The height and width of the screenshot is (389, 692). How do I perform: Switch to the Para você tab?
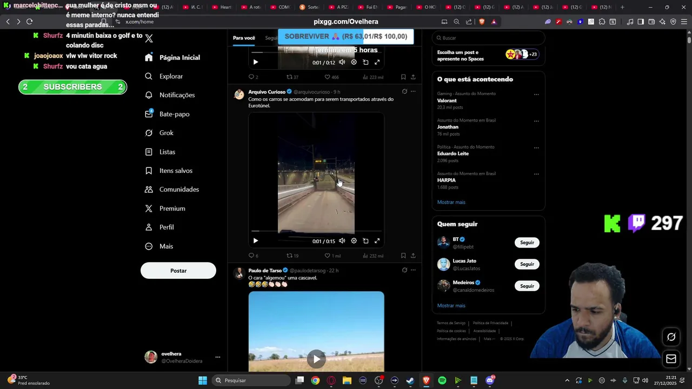[244, 38]
